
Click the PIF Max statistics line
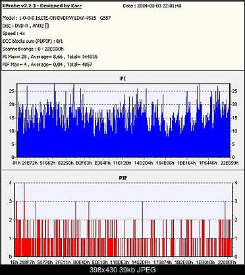[47, 65]
